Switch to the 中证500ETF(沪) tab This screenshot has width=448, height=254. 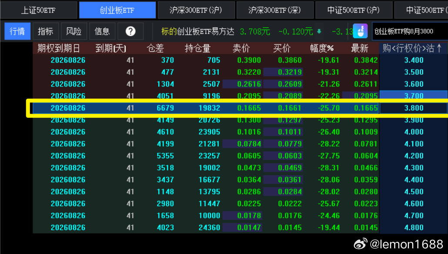pyautogui.click(x=354, y=10)
